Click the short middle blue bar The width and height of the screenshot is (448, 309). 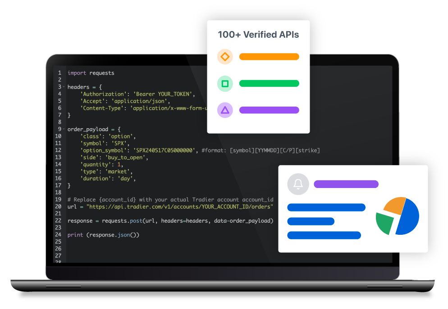[311, 221]
